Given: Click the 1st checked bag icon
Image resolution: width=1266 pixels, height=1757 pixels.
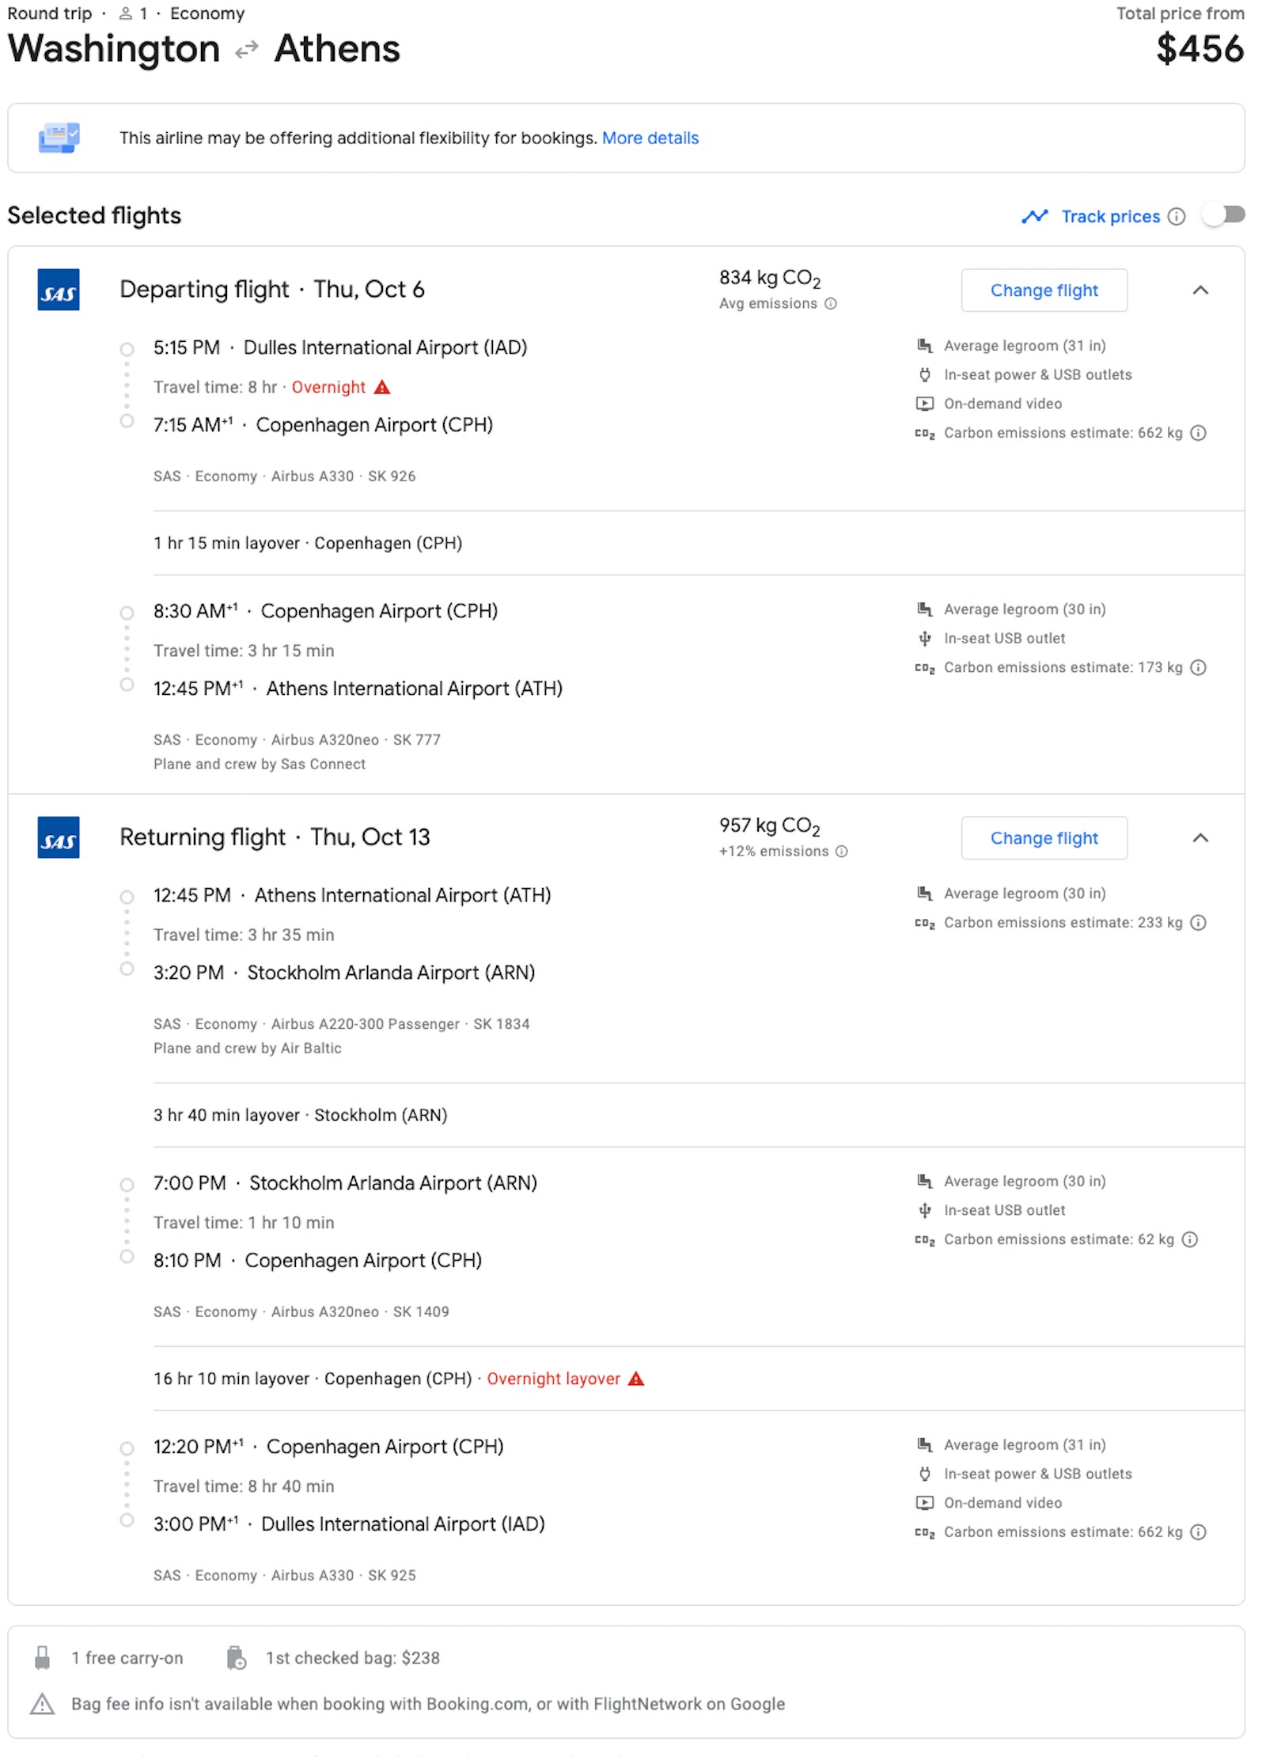Looking at the screenshot, I should (237, 1656).
